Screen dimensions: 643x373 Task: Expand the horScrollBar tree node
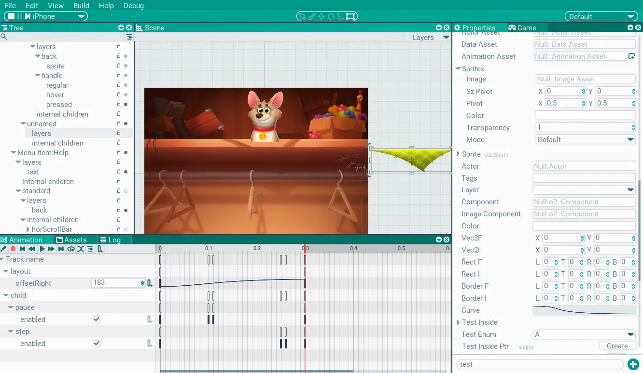pyautogui.click(x=28, y=229)
